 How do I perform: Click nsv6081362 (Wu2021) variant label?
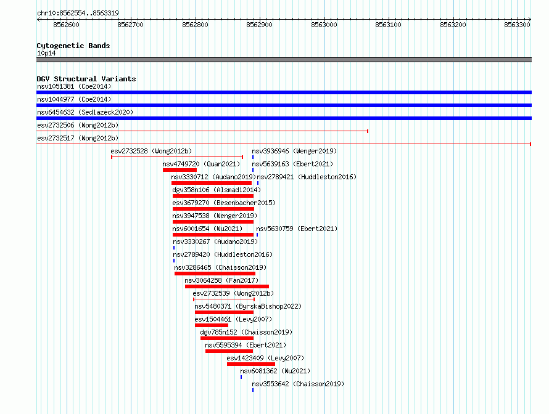pyautogui.click(x=275, y=371)
